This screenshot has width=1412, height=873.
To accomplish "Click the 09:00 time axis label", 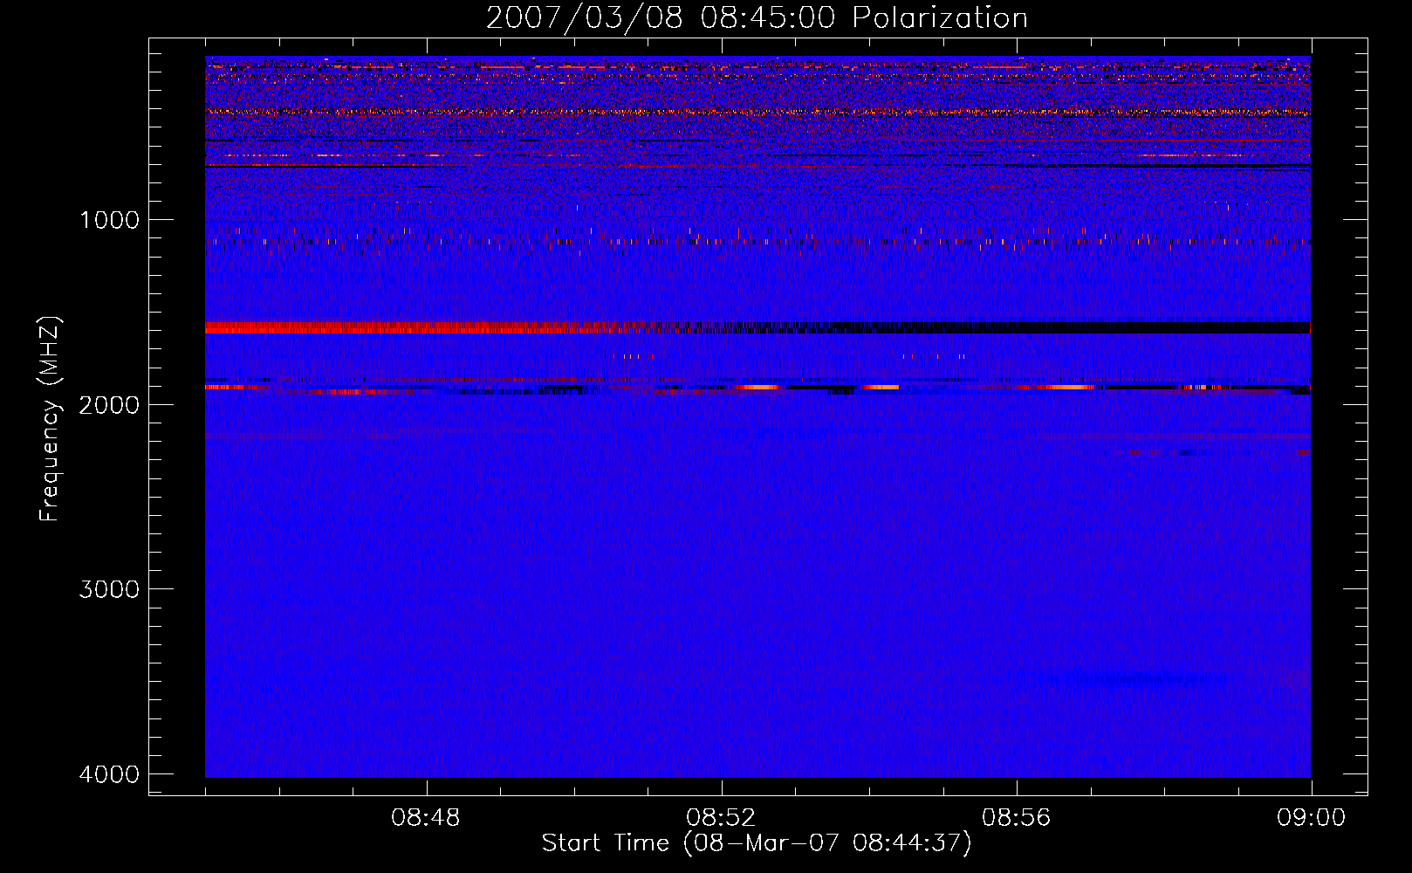I will (x=1311, y=818).
